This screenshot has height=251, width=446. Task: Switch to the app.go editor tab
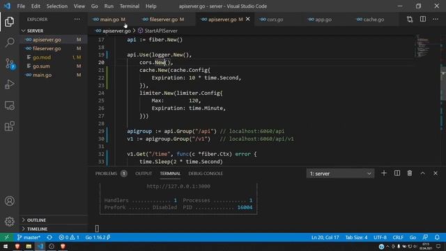(323, 20)
